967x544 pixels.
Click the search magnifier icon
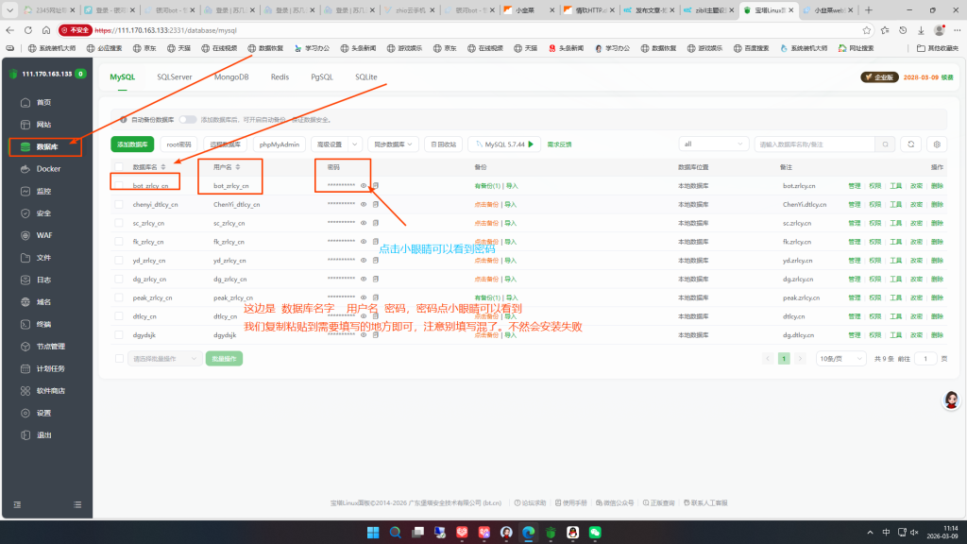click(x=885, y=144)
